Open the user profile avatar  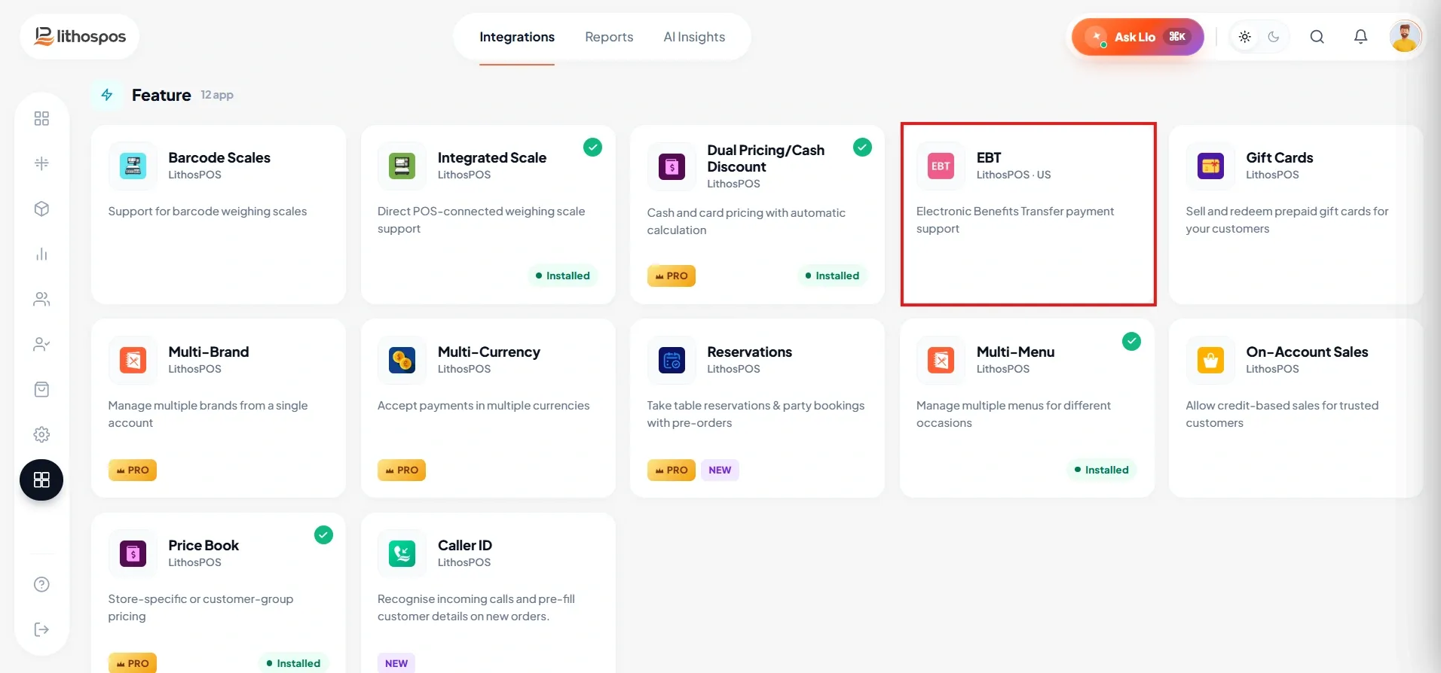point(1405,37)
